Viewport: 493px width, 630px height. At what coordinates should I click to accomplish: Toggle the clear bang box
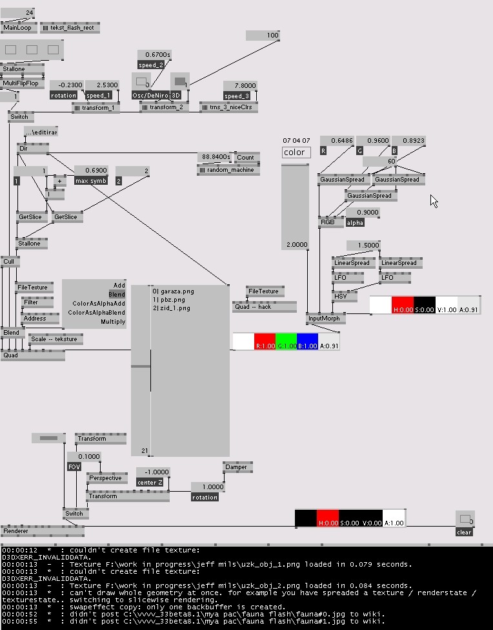(463, 519)
